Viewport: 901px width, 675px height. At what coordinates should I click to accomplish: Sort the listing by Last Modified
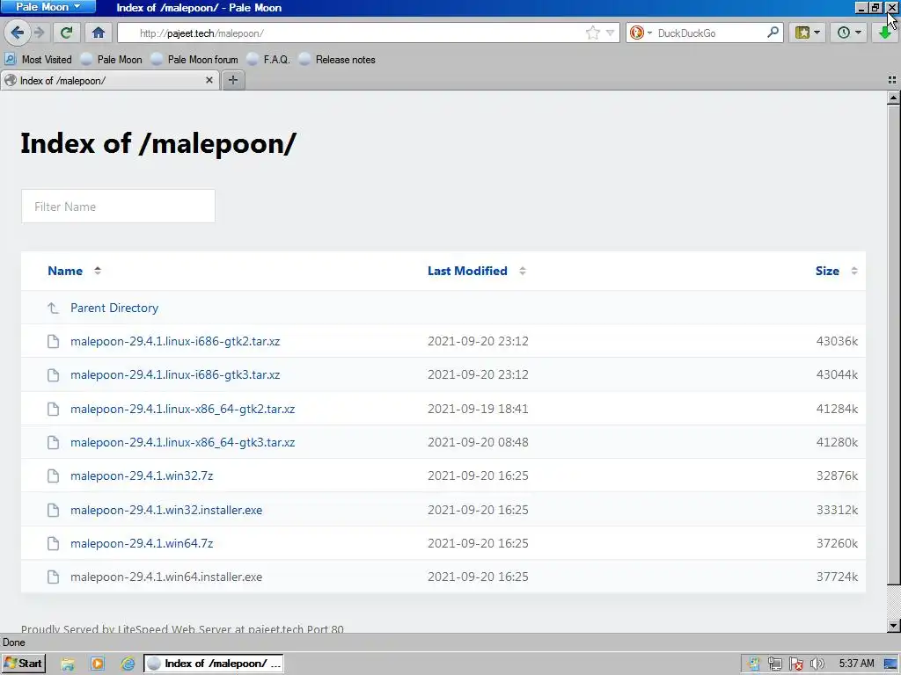467,271
